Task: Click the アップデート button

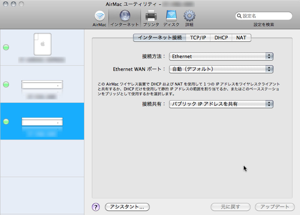Action: coord(274,207)
